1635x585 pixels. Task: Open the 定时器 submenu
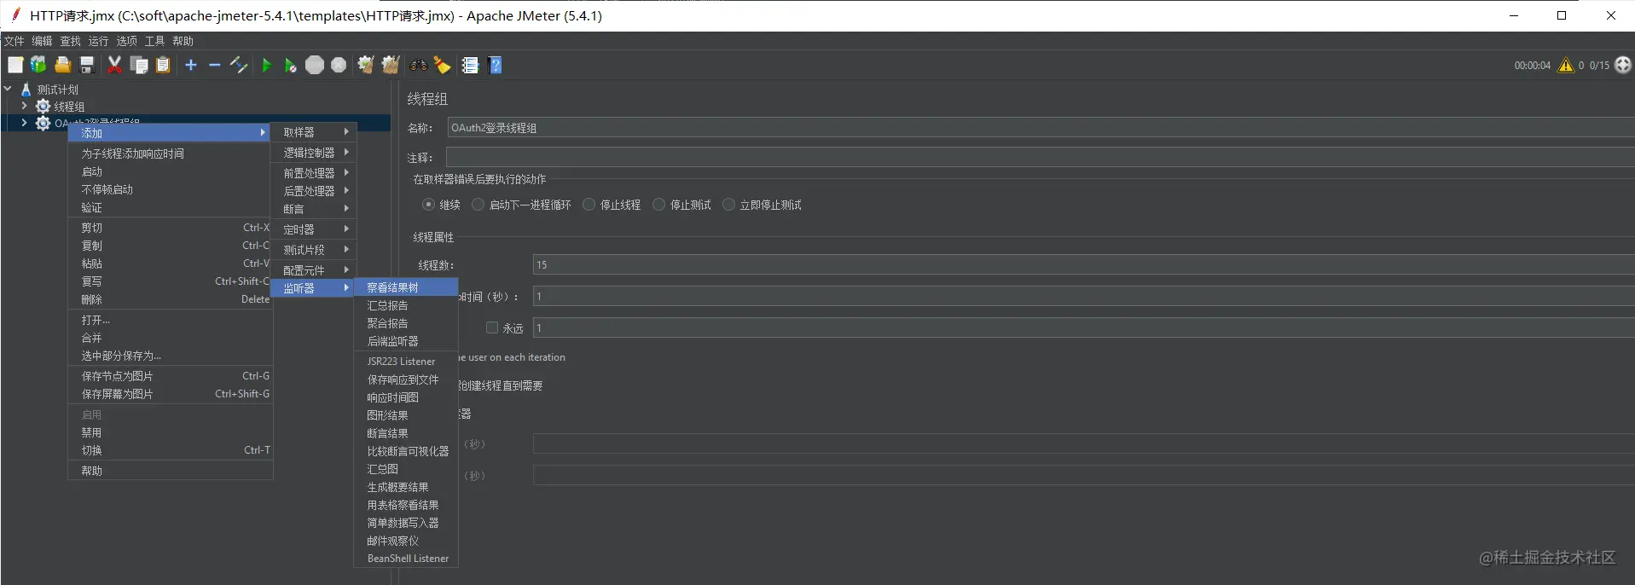pos(313,229)
